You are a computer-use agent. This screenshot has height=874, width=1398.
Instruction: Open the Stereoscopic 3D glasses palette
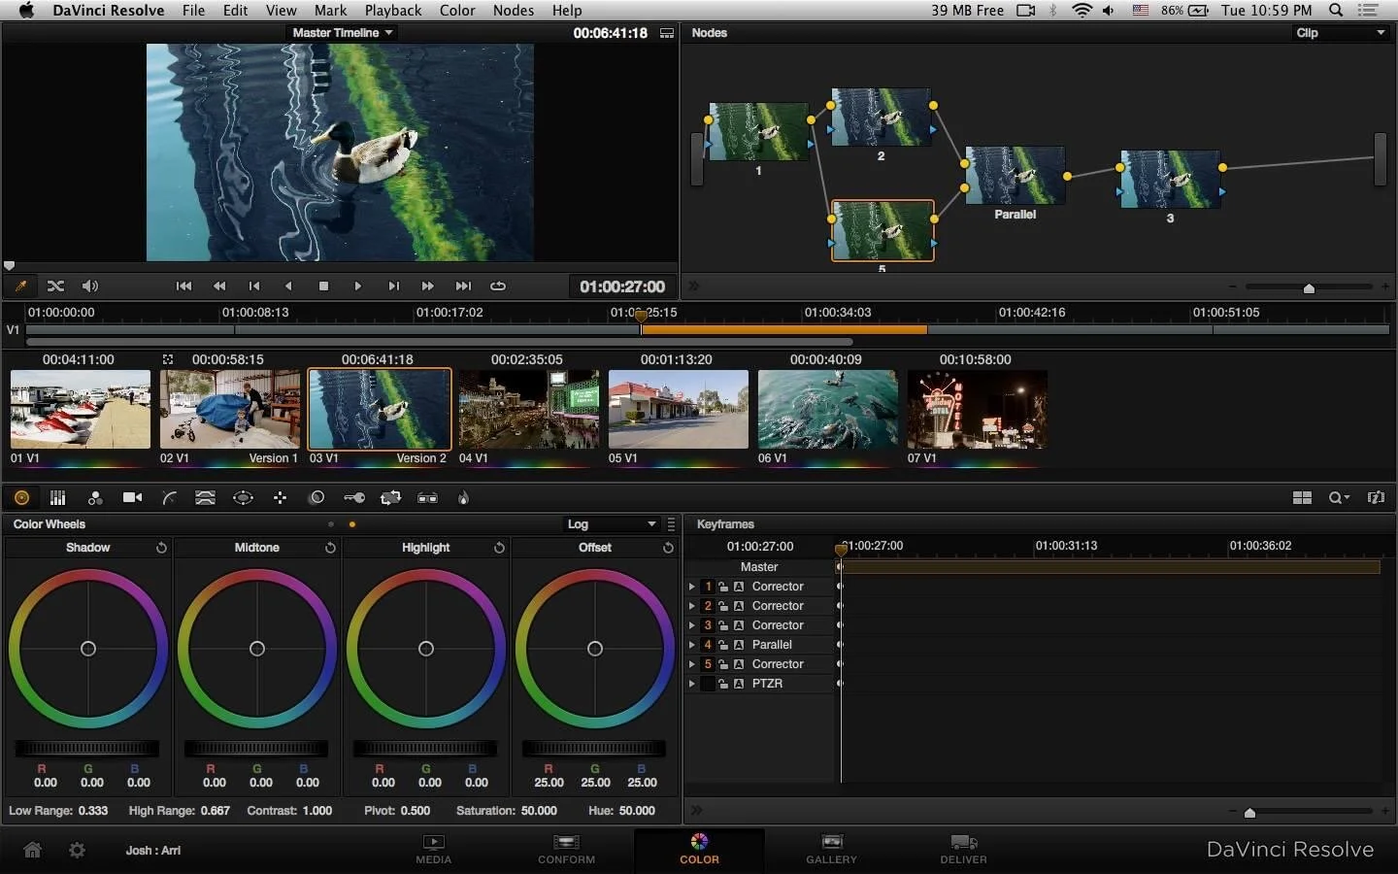click(427, 498)
